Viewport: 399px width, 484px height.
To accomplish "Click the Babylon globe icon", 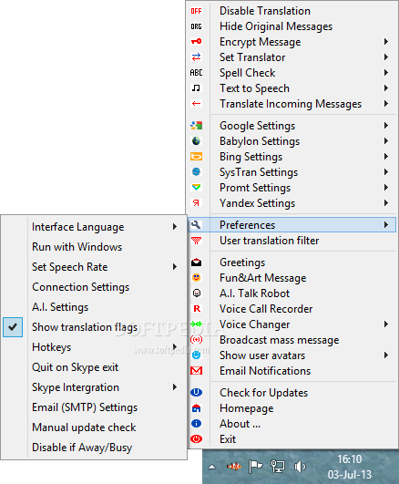I will pos(196,141).
